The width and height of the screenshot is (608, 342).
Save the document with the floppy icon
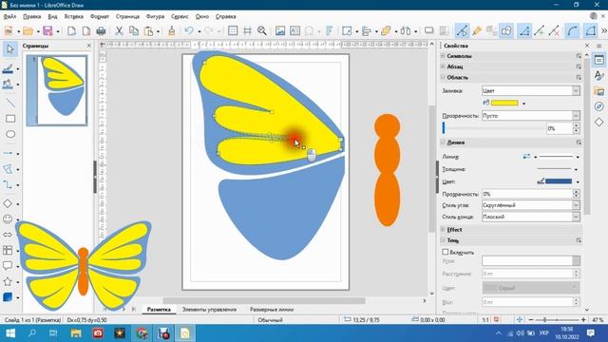47,31
